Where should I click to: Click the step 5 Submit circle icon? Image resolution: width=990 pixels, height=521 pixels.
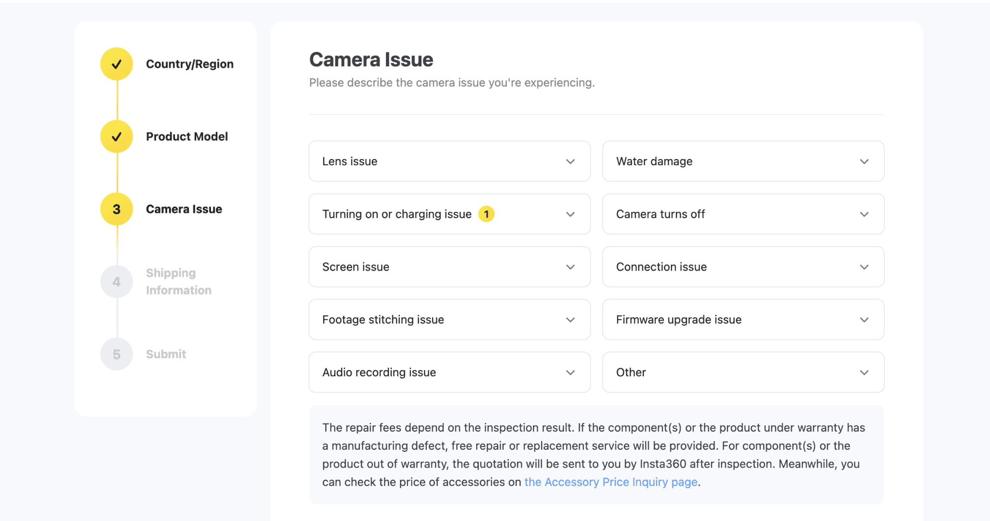pyautogui.click(x=116, y=354)
